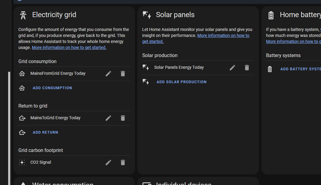321x185 pixels.
Task: Add a battery system
Action: coord(300,69)
